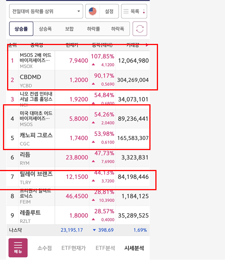Select the 하락폭 filter

click(x=118, y=29)
